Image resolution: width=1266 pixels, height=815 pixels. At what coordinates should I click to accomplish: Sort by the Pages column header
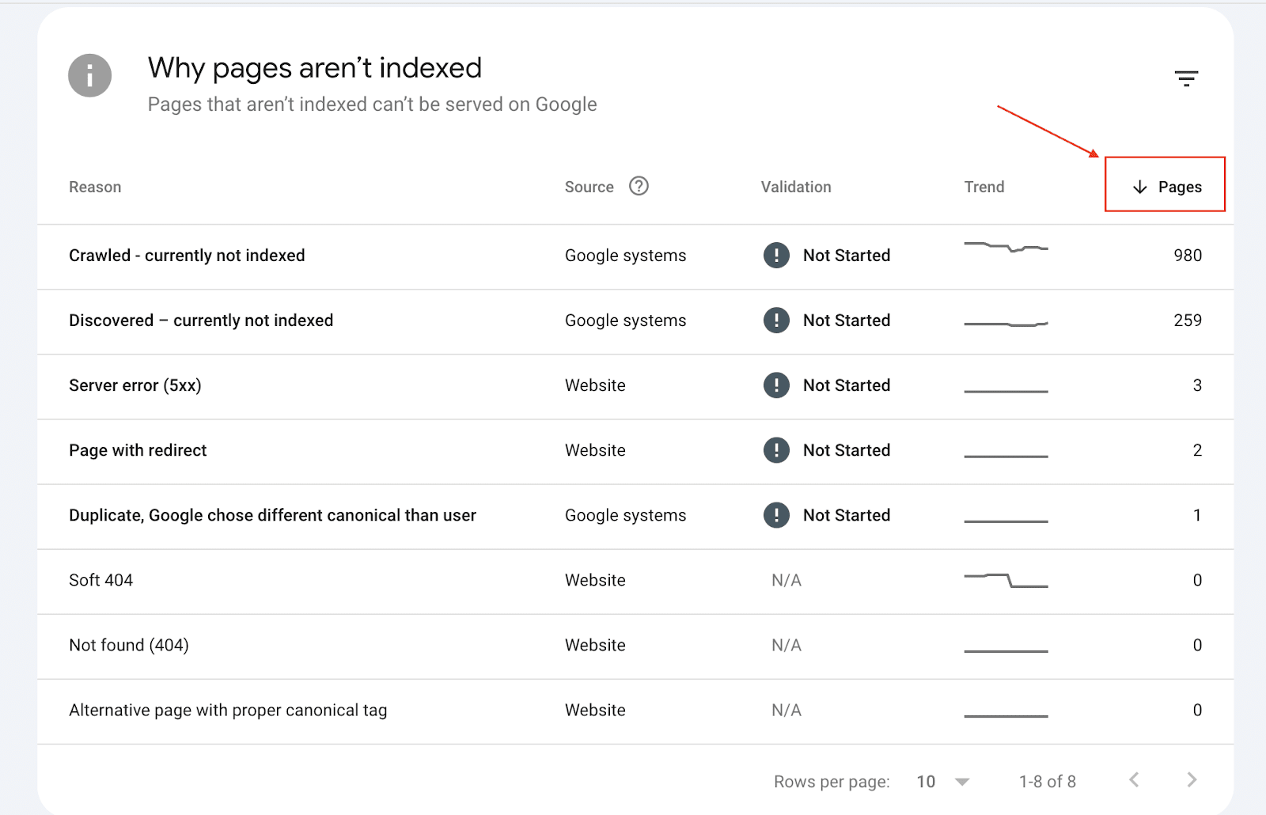(1179, 187)
